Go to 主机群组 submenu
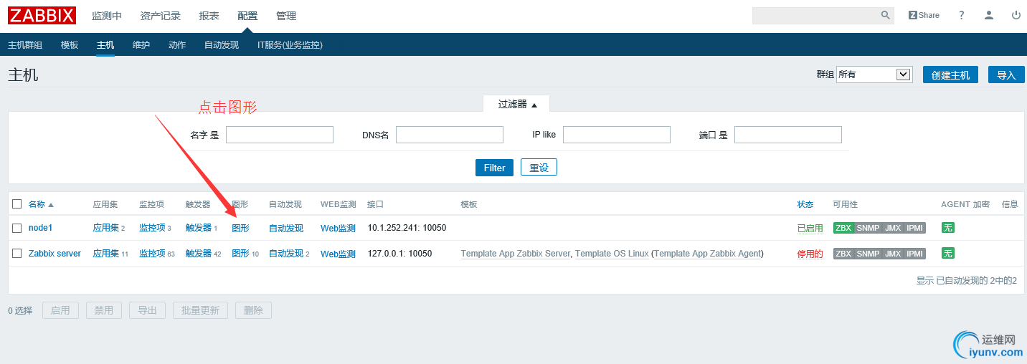1027x364 pixels. point(25,44)
